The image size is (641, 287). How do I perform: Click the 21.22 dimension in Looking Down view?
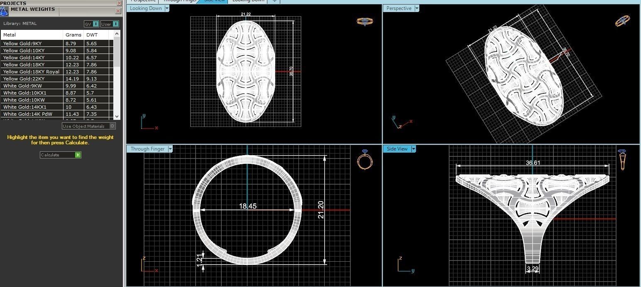246,14
